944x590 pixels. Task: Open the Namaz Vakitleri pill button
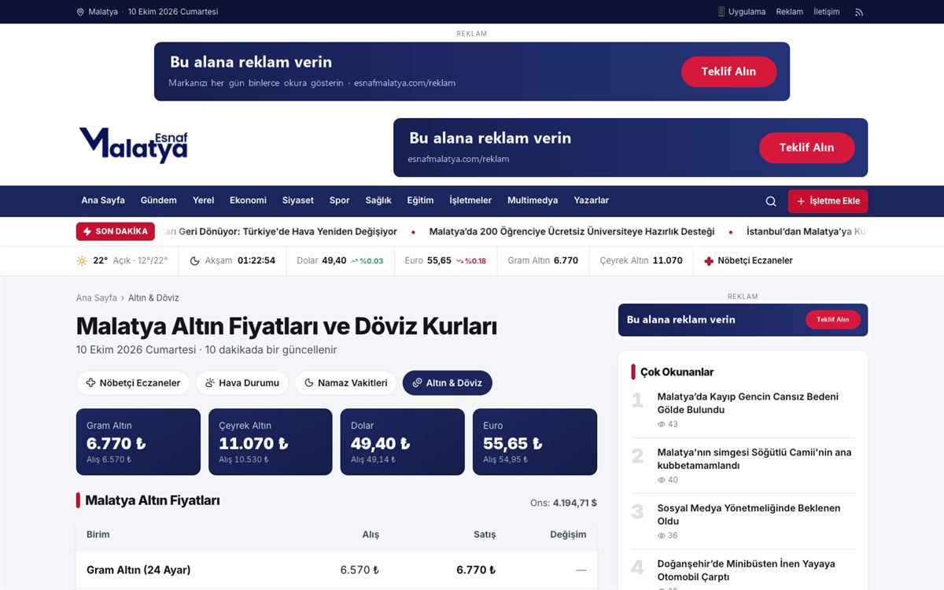[346, 383]
